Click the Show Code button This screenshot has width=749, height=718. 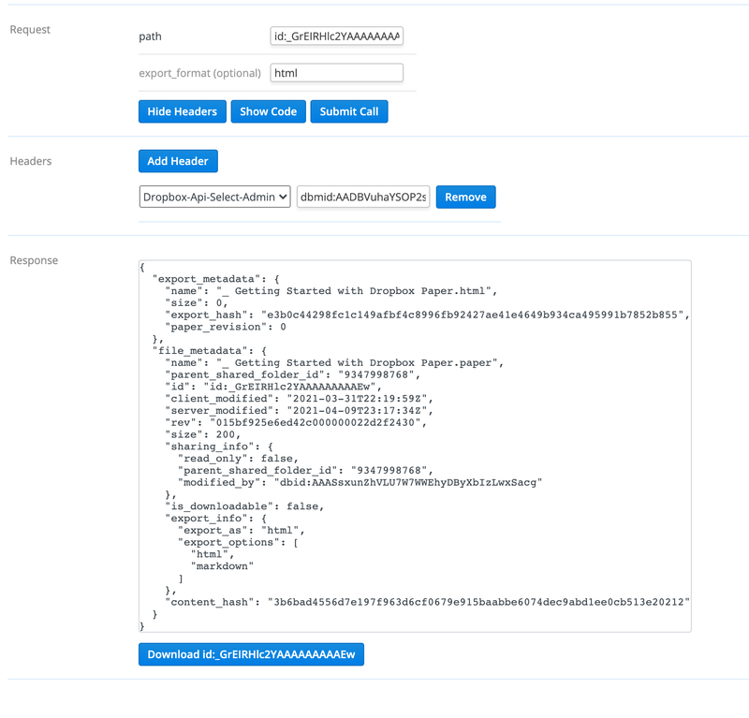[x=268, y=111]
